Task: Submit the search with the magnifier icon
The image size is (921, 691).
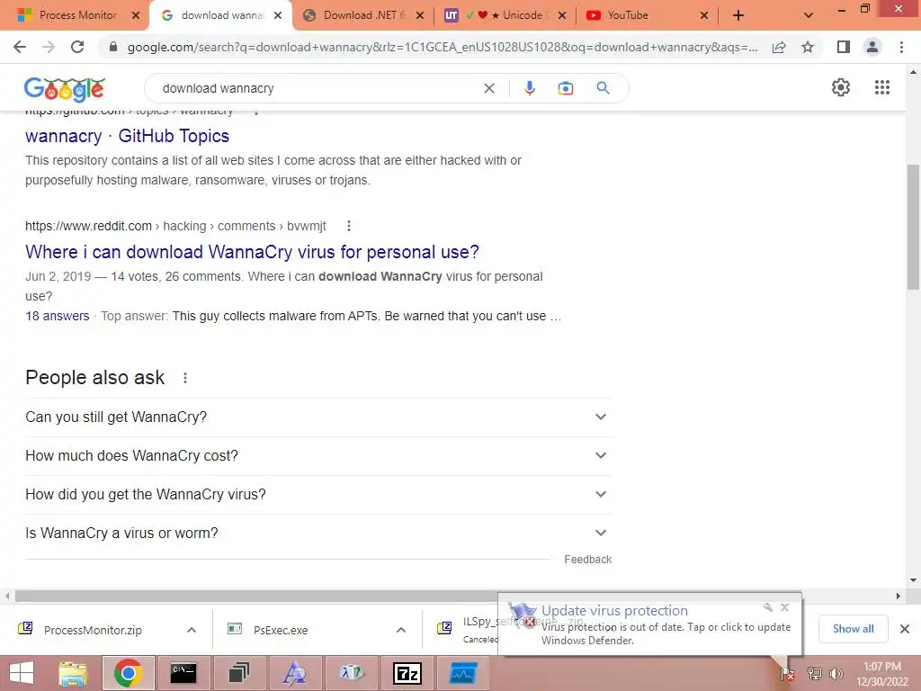Action: [603, 88]
